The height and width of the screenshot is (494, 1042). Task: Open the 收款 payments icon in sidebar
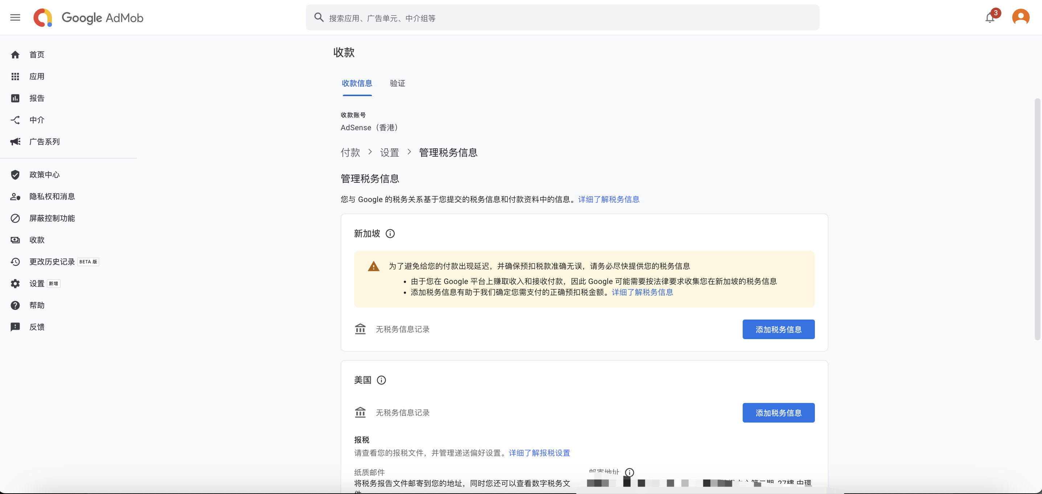15,240
